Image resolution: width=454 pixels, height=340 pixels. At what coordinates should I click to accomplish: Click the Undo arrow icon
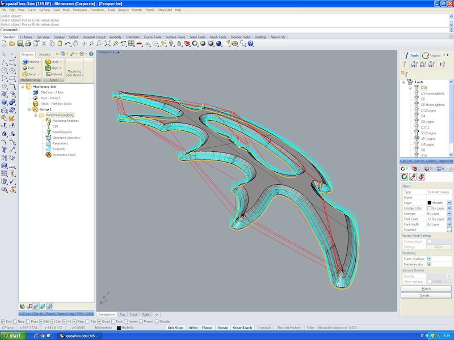click(68, 44)
